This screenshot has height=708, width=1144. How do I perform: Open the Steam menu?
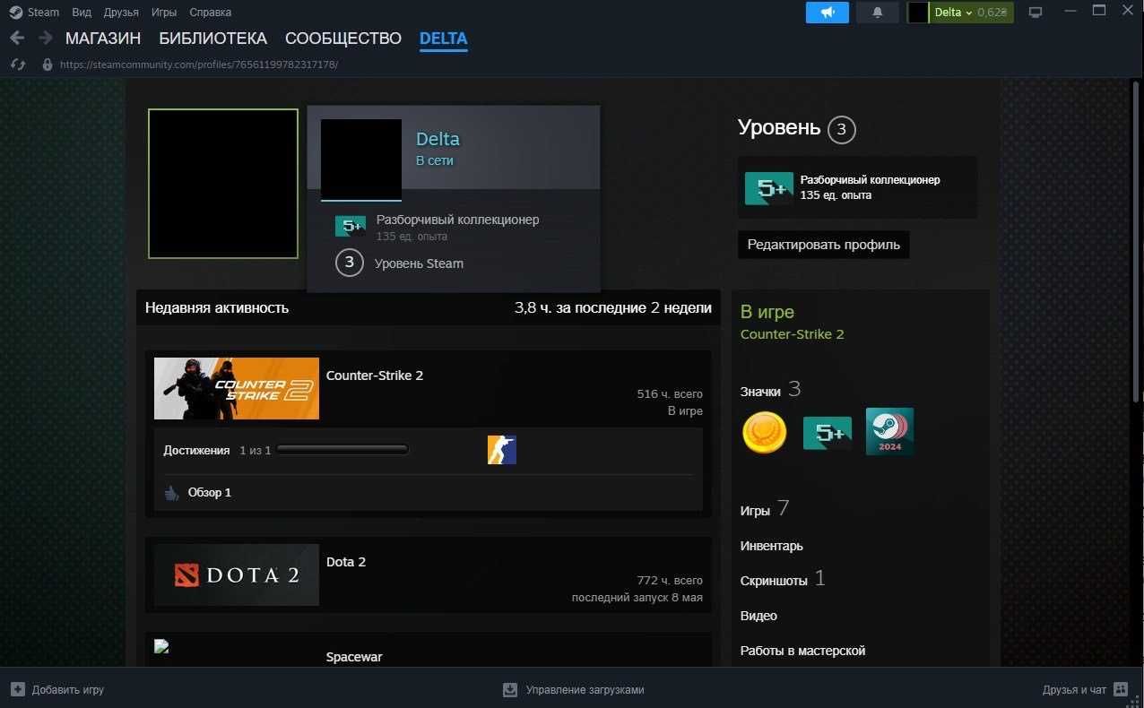point(43,13)
